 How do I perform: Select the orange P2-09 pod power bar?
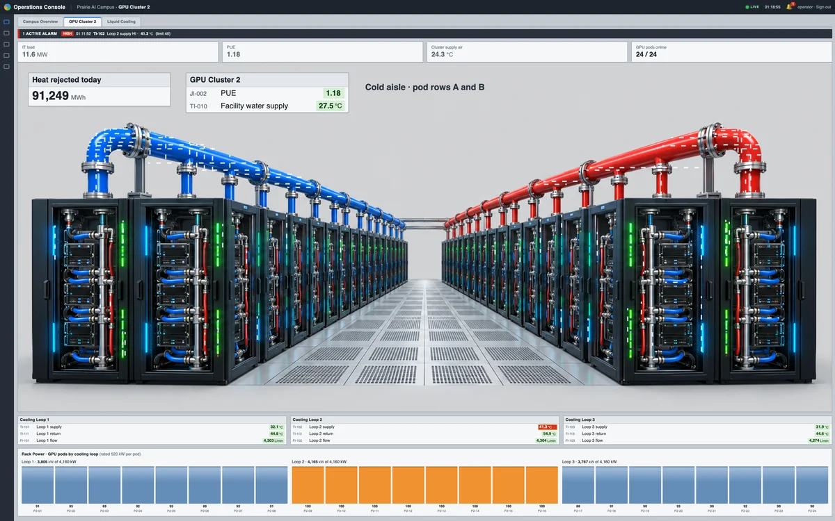[308, 485]
